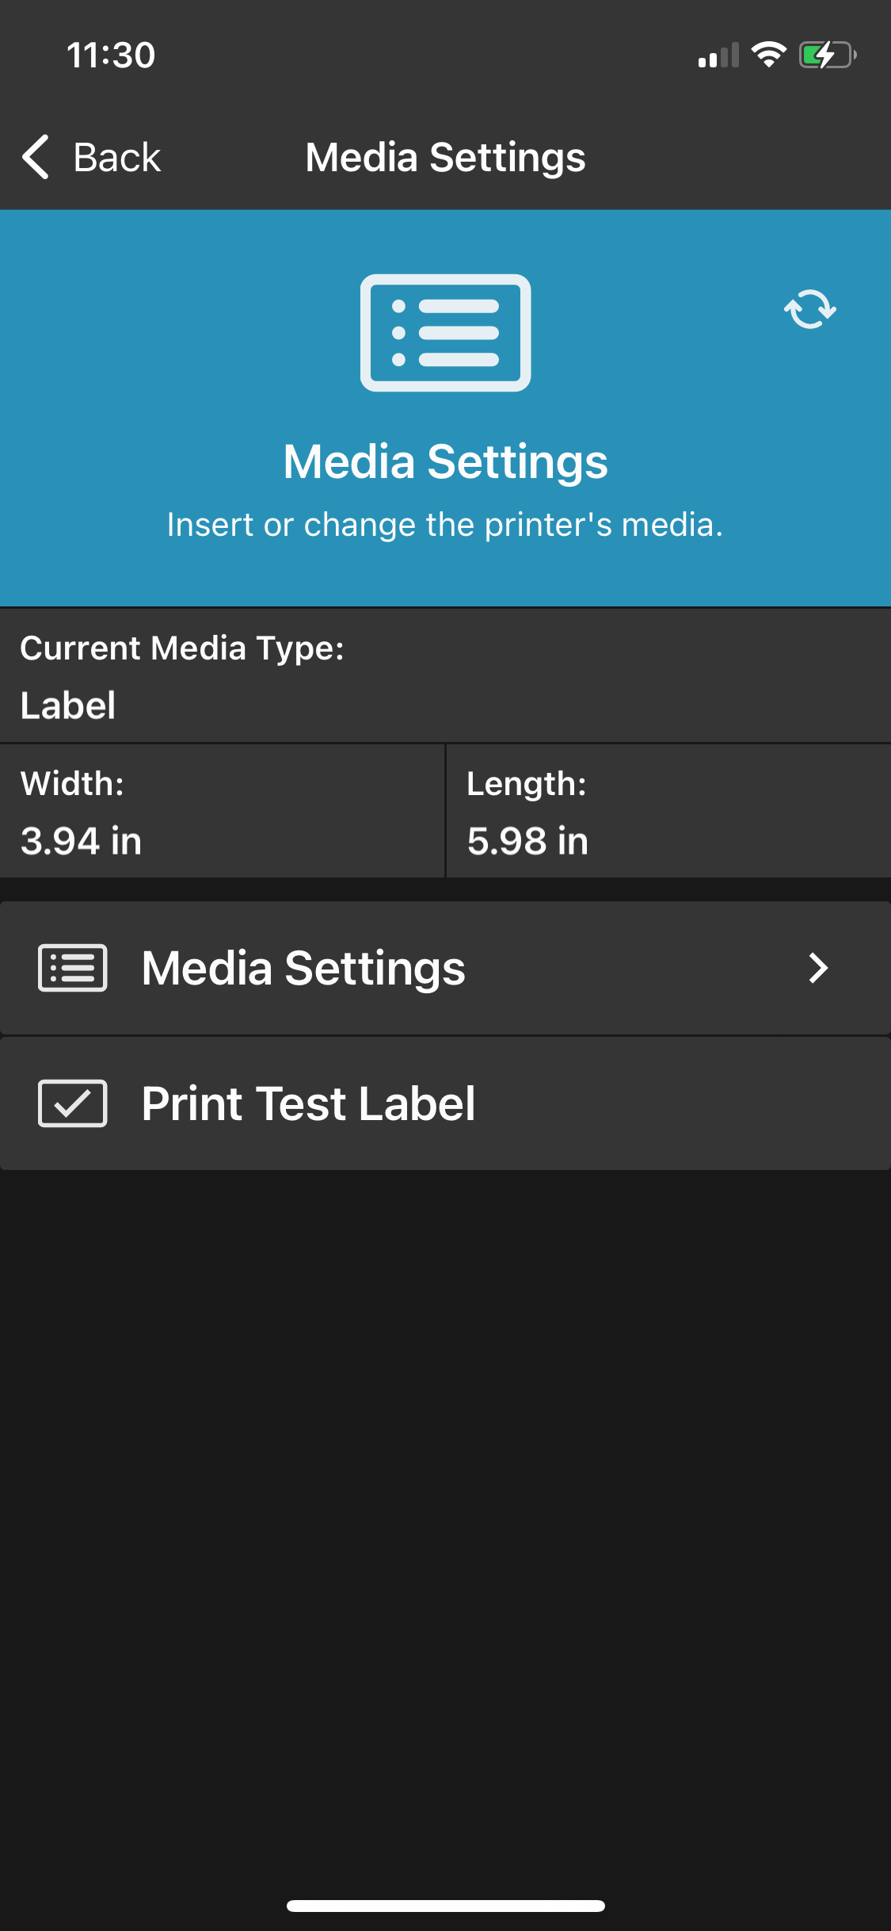Tap the Wi-Fi status icon
This screenshot has width=891, height=1931.
coord(768,55)
